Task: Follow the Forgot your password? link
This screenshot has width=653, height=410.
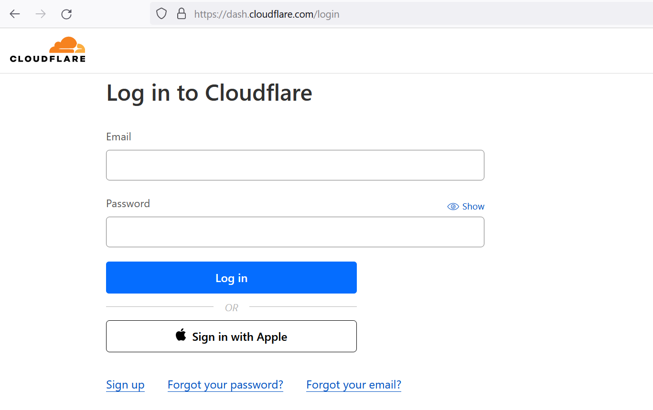Action: click(225, 385)
